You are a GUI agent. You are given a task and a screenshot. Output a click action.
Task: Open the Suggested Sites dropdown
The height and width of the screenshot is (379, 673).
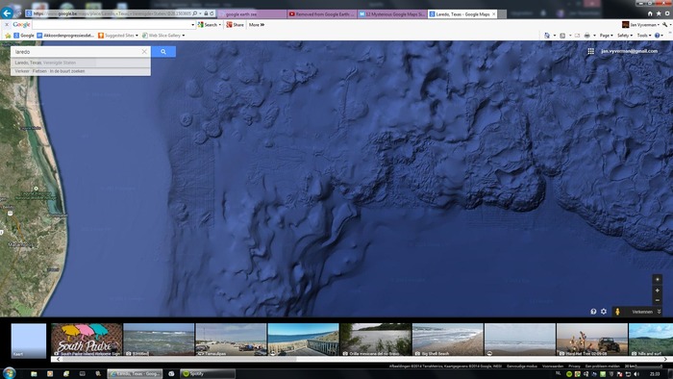coord(118,36)
